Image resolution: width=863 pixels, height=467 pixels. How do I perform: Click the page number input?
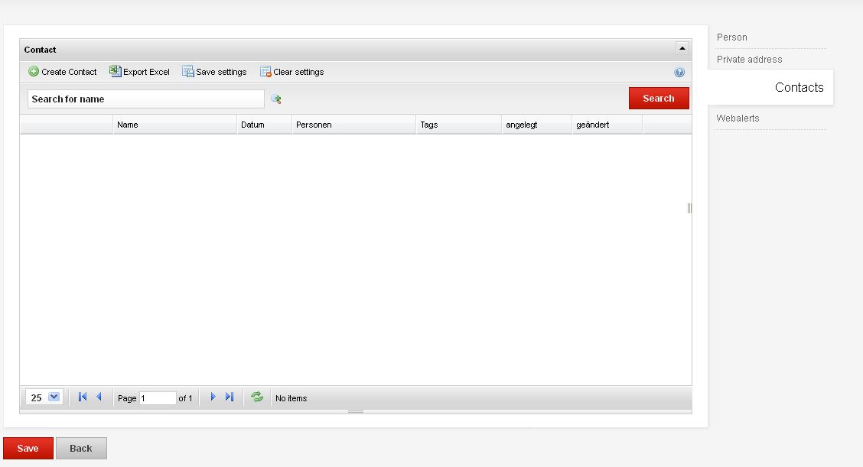click(158, 397)
